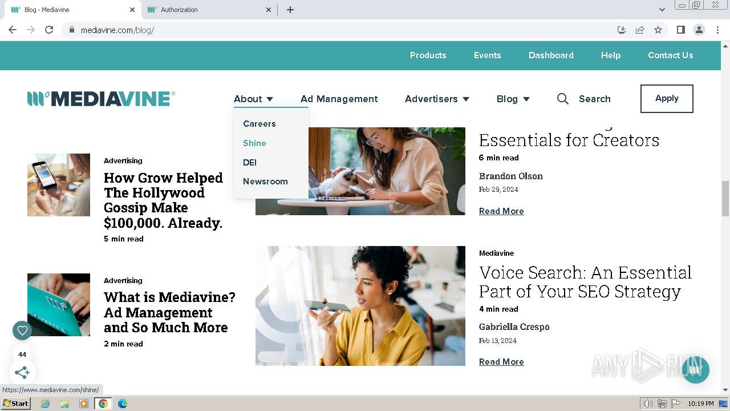This screenshot has height=411, width=730.
Task: Go to the Dashboard link
Action: 551,55
